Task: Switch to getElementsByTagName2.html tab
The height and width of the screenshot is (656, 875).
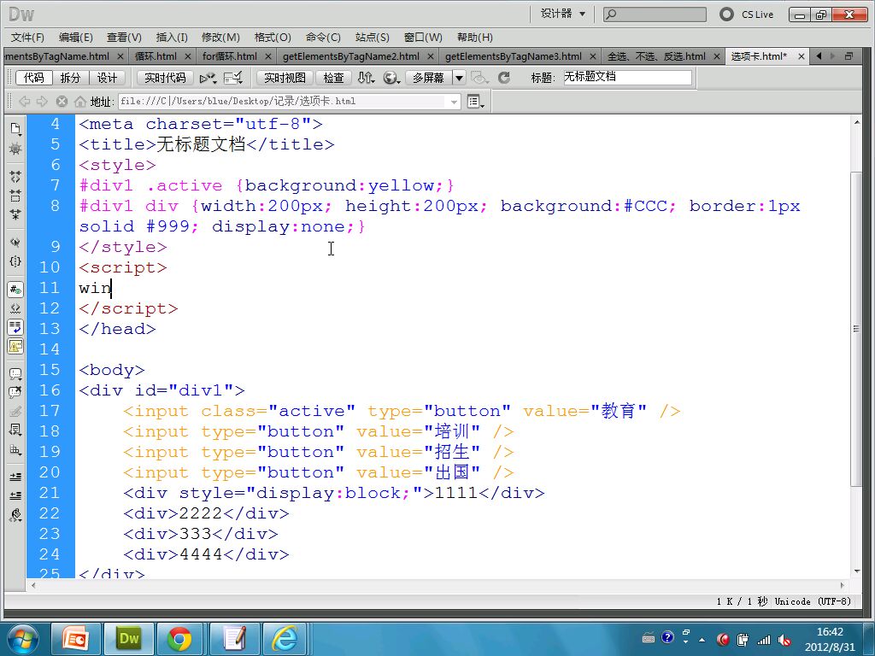Action: (351, 56)
